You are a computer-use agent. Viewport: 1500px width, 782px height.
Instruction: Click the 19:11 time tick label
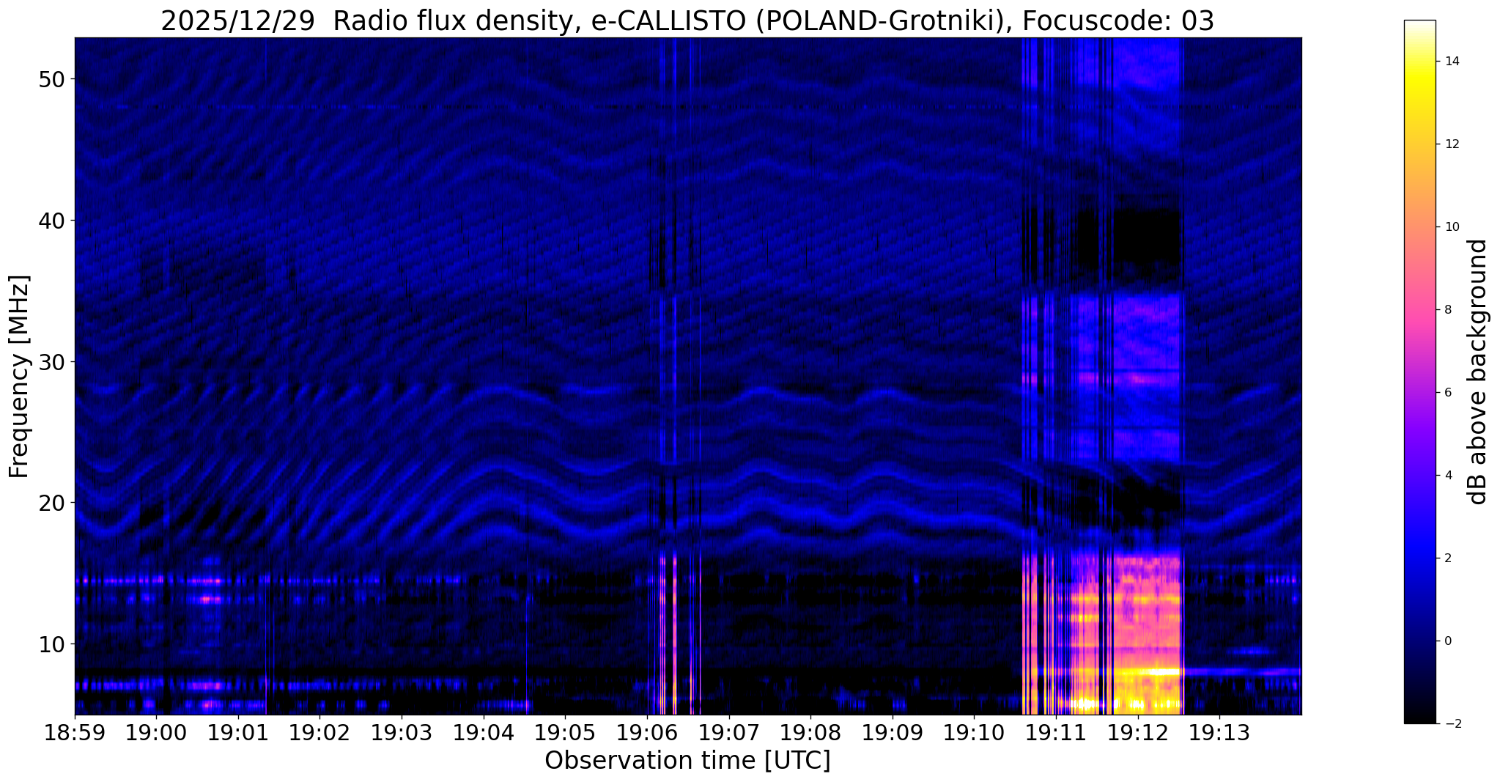(x=1056, y=732)
